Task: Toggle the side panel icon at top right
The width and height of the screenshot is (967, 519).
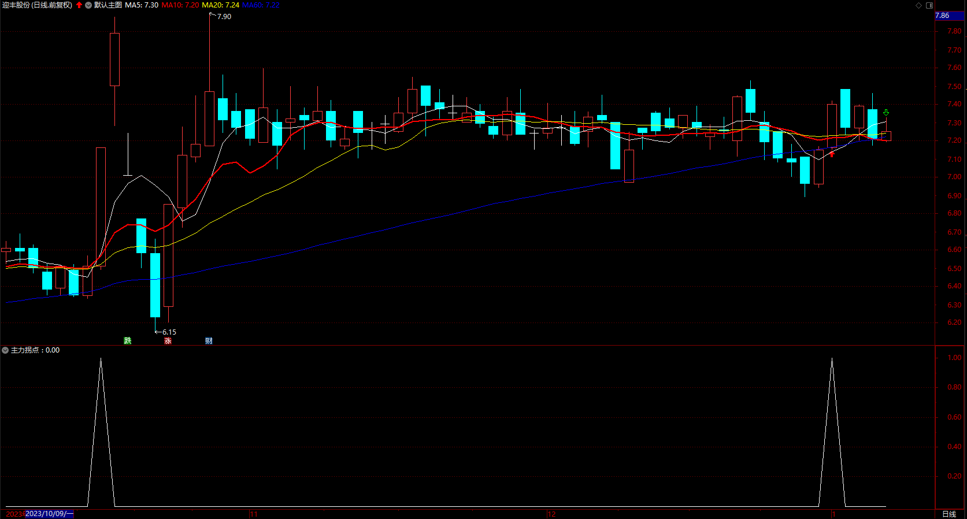Action: click(929, 5)
